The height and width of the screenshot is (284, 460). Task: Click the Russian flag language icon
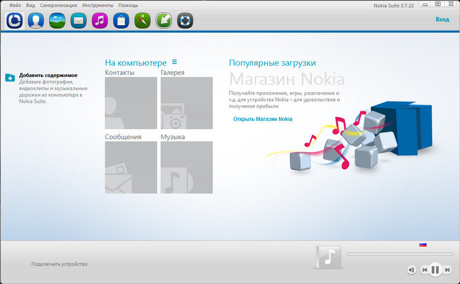click(423, 244)
